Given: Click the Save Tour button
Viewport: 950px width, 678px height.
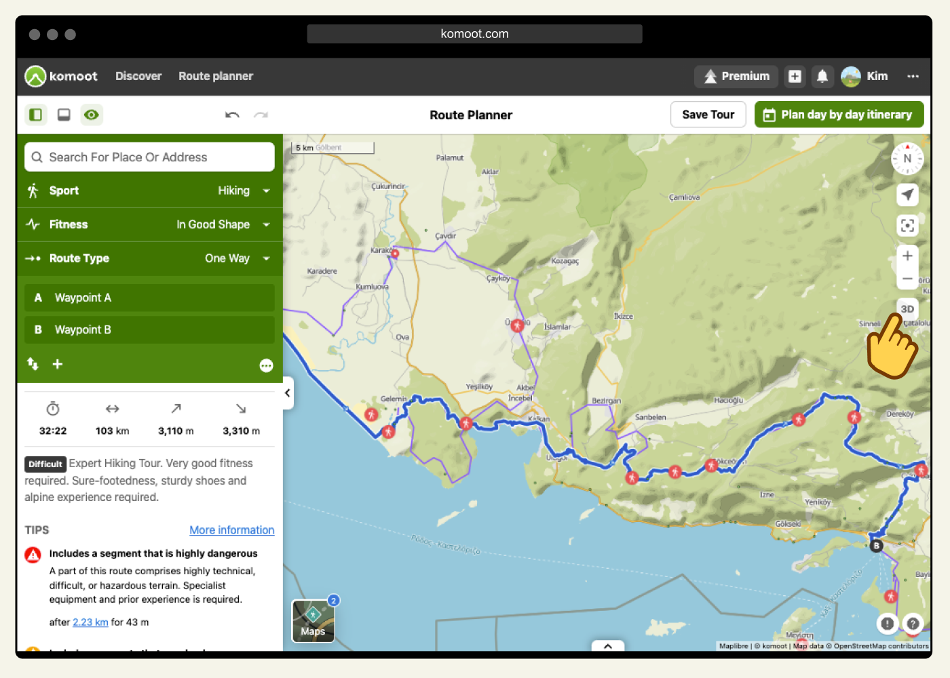Looking at the screenshot, I should [x=708, y=115].
